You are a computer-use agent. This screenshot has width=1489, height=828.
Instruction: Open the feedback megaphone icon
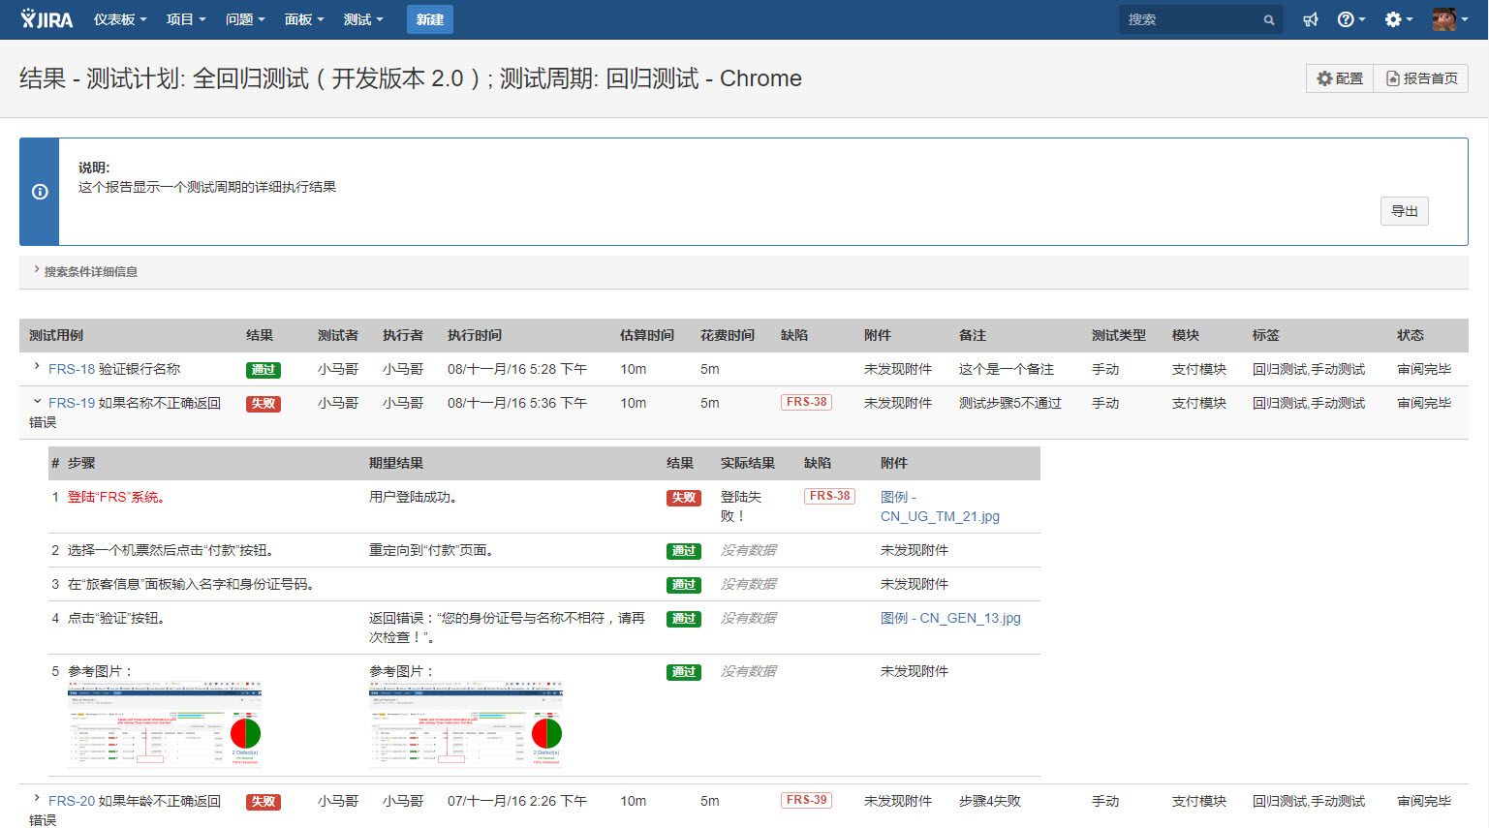(1310, 19)
